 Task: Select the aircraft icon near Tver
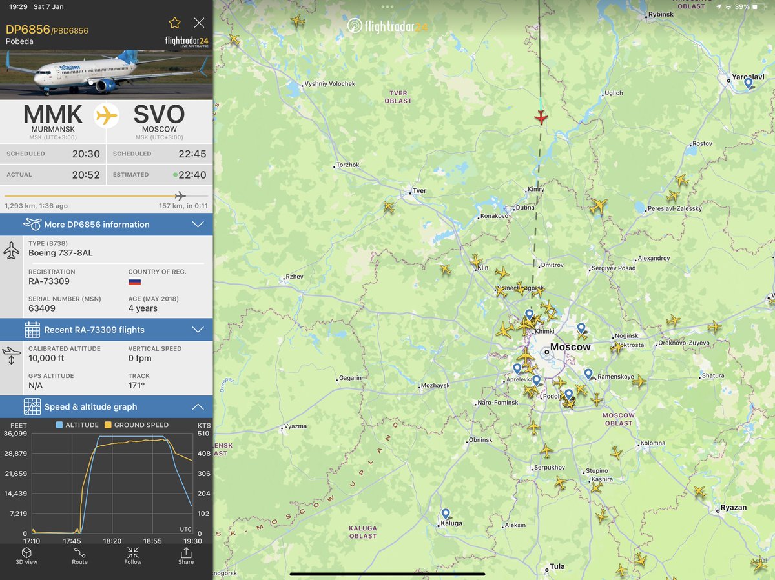pos(388,207)
